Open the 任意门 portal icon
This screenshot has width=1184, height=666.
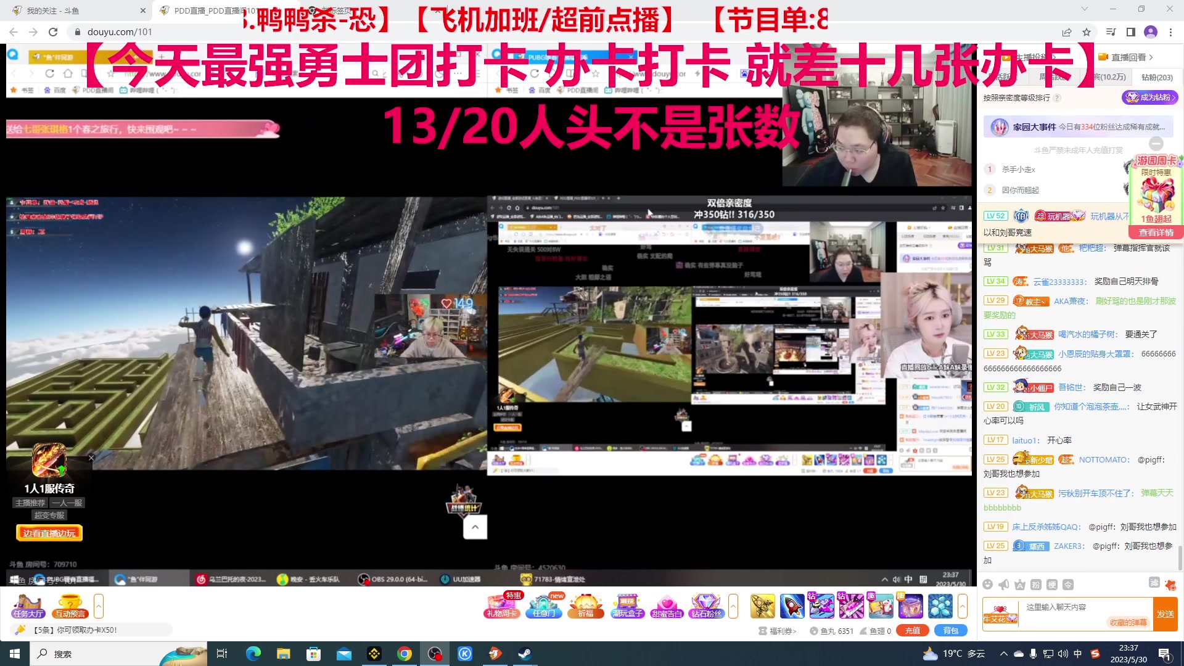pos(544,606)
